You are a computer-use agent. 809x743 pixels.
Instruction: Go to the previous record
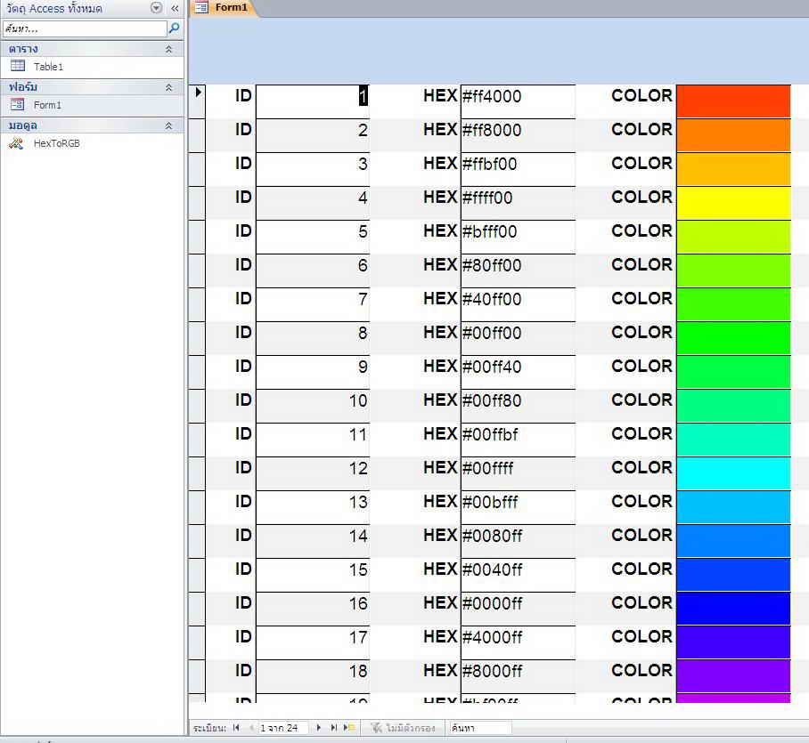[x=250, y=728]
